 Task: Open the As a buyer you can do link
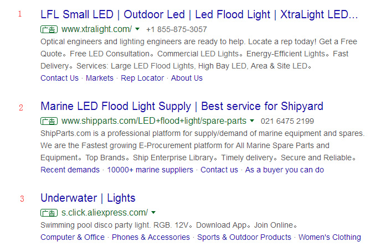point(285,170)
